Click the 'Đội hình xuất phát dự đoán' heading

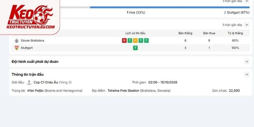[35, 62]
